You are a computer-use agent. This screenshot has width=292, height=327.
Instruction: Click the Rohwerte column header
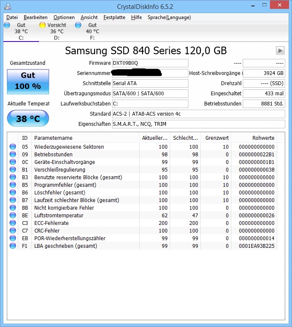pos(254,138)
